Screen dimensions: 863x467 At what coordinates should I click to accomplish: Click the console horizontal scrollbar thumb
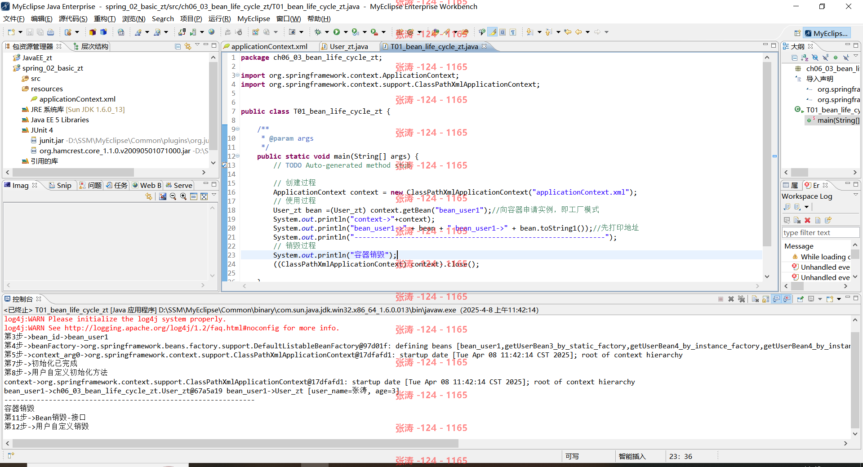coord(236,443)
